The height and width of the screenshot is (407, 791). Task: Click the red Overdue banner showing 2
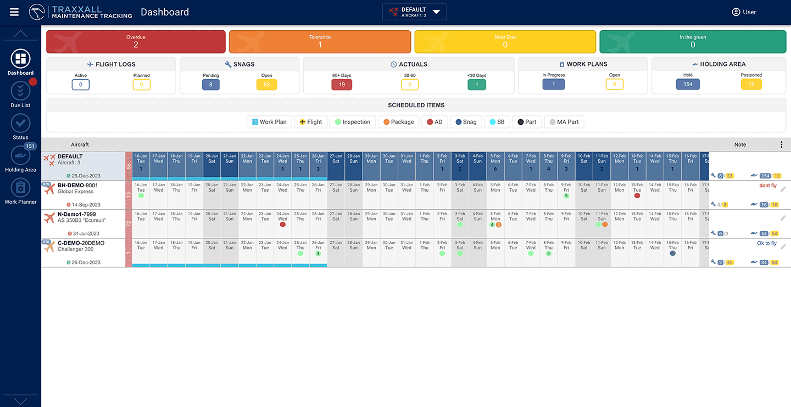tap(135, 41)
